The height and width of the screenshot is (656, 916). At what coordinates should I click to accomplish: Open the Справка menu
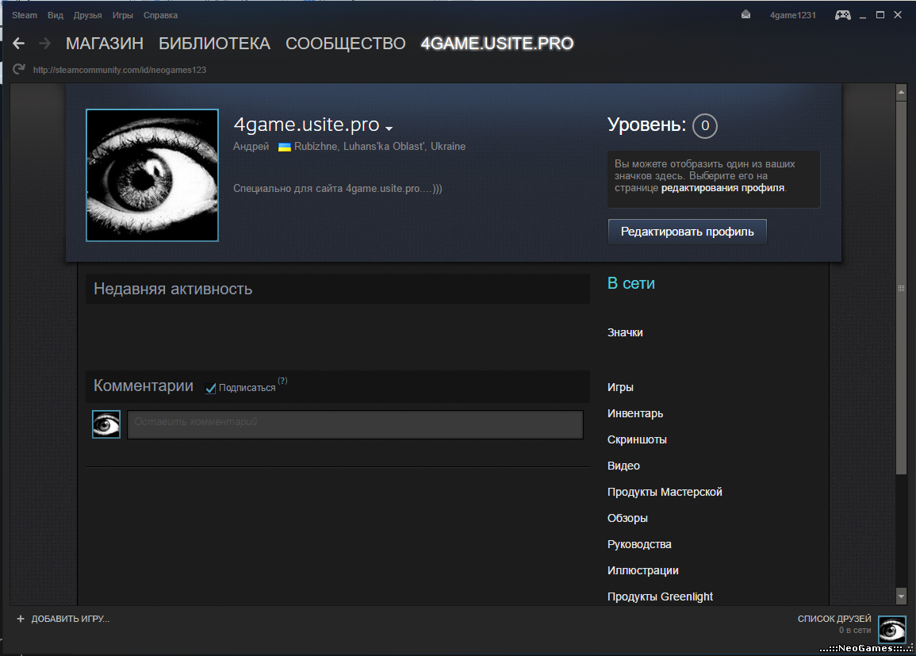click(x=161, y=15)
